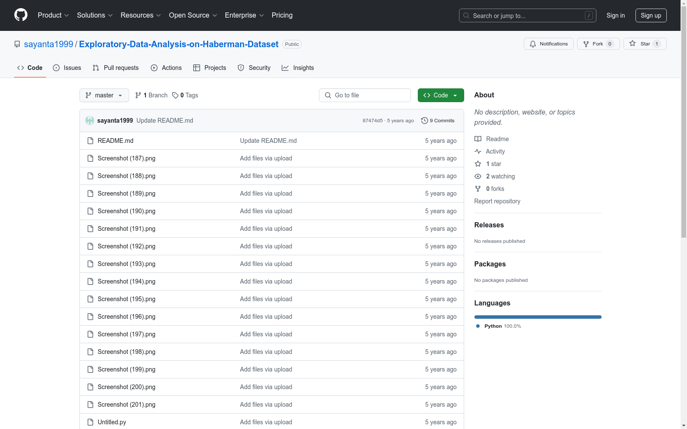Click the Search or jump to field
Screen dimensions: 687x429
[528, 15]
